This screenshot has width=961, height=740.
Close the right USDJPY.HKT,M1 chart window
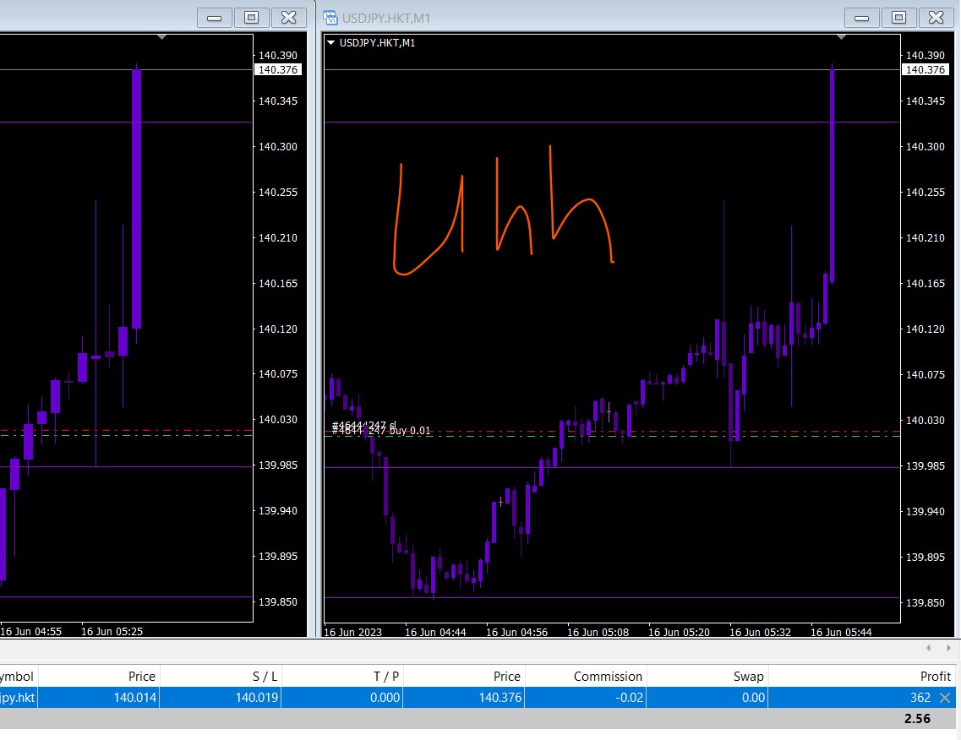click(936, 18)
